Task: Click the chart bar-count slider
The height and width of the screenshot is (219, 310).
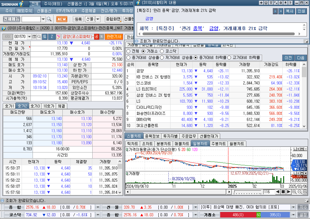Action: [248, 192]
